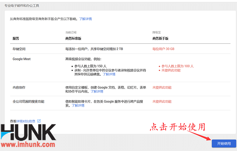Image resolution: width=237 pixels, height=151 pixels.
Task: Click the red 每位用户 30 GB value
Action: [x=163, y=49]
